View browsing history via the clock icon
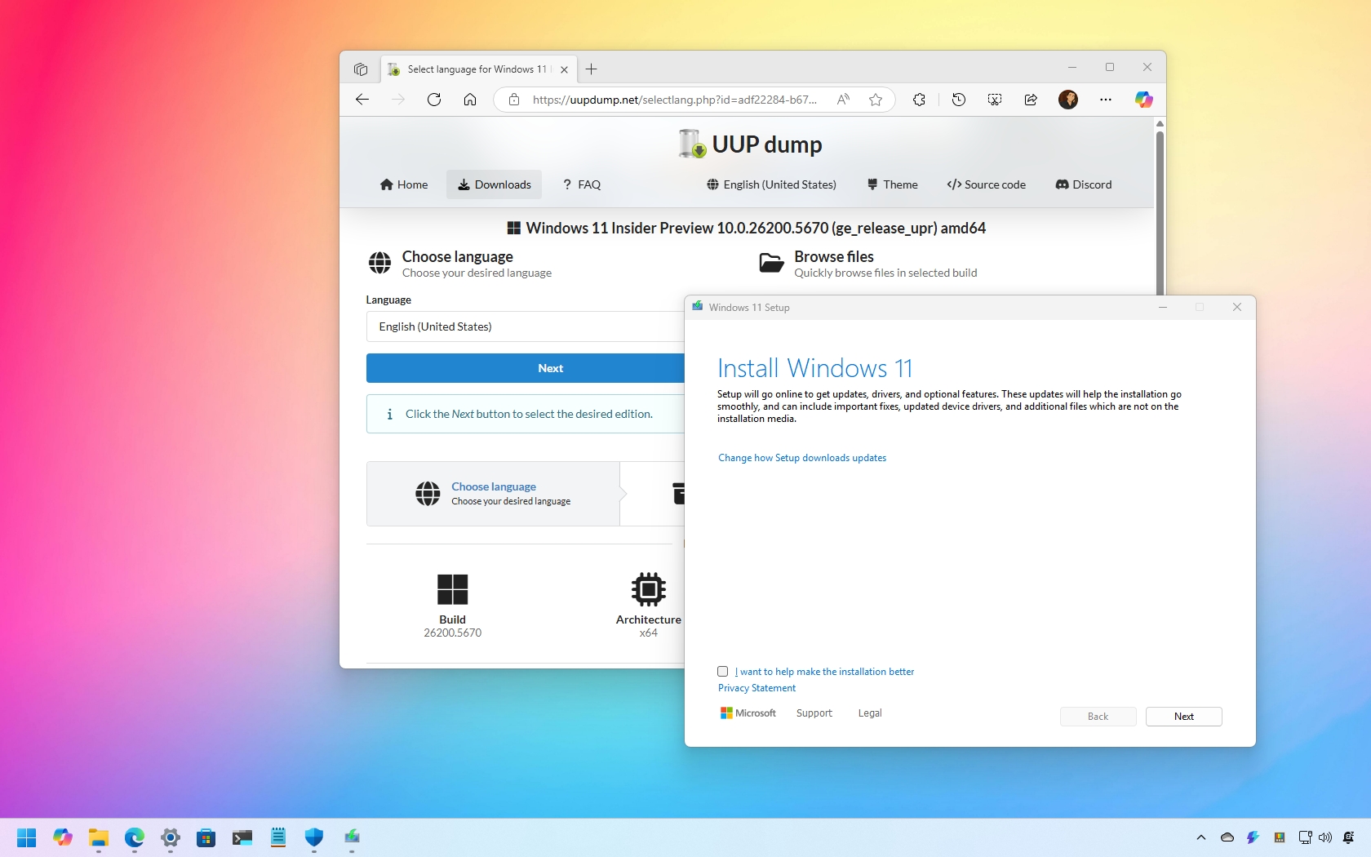This screenshot has width=1371, height=857. click(x=958, y=100)
